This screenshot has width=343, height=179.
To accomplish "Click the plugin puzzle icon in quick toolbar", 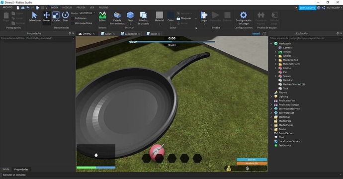I will 38,7.
